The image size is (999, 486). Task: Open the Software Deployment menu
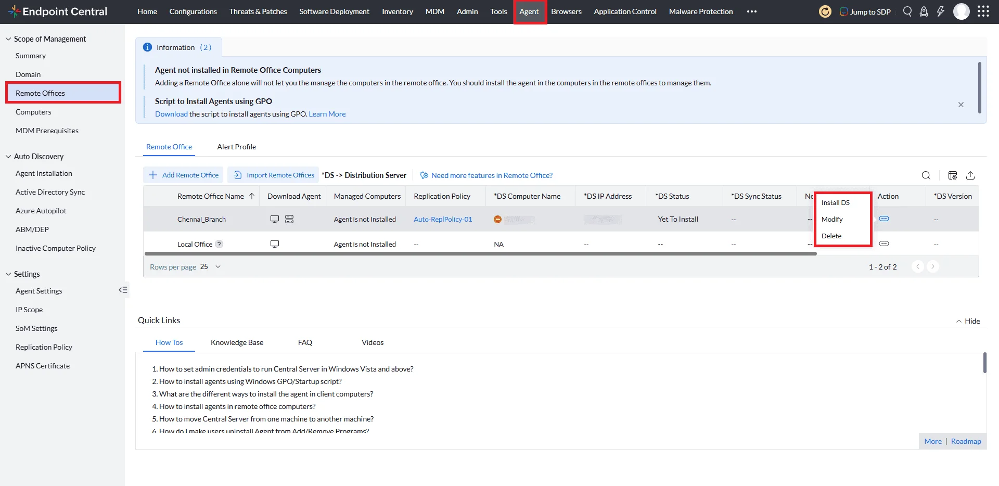coord(335,11)
